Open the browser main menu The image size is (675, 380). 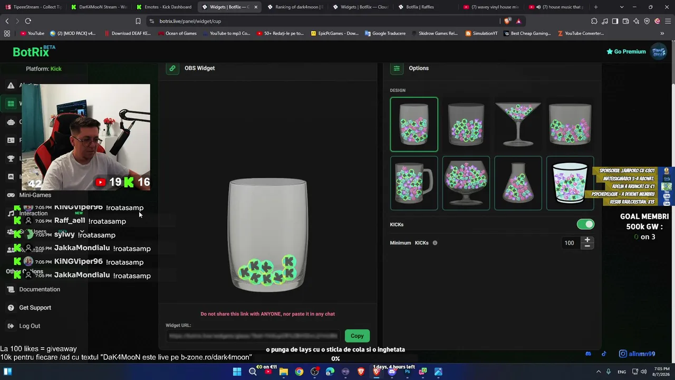pyautogui.click(x=668, y=21)
